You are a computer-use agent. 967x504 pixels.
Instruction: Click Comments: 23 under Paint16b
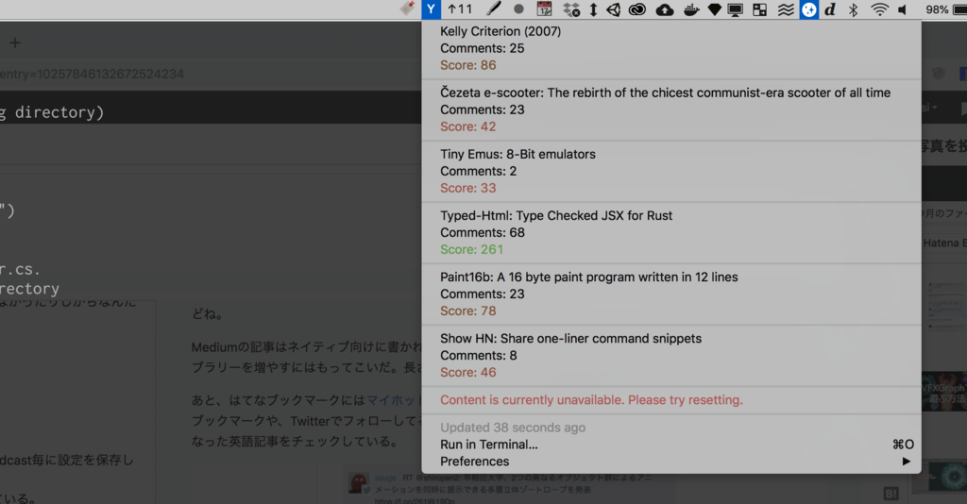point(482,294)
